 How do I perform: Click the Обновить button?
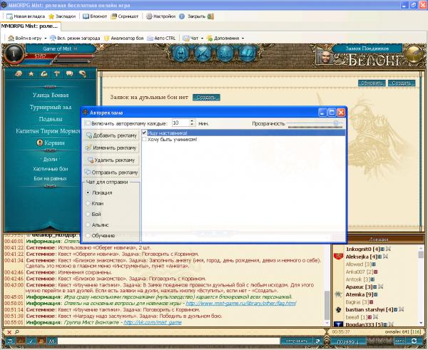372,83
